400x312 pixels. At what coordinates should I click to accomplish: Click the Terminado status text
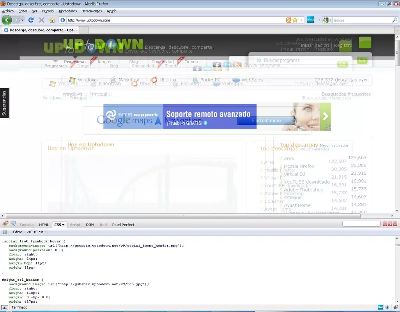click(x=19, y=307)
